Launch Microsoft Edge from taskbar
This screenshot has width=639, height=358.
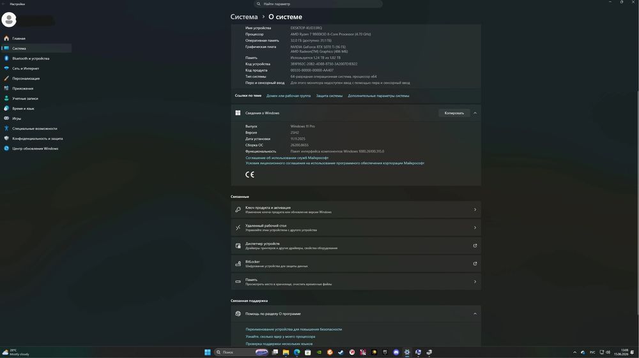pyautogui.click(x=297, y=352)
